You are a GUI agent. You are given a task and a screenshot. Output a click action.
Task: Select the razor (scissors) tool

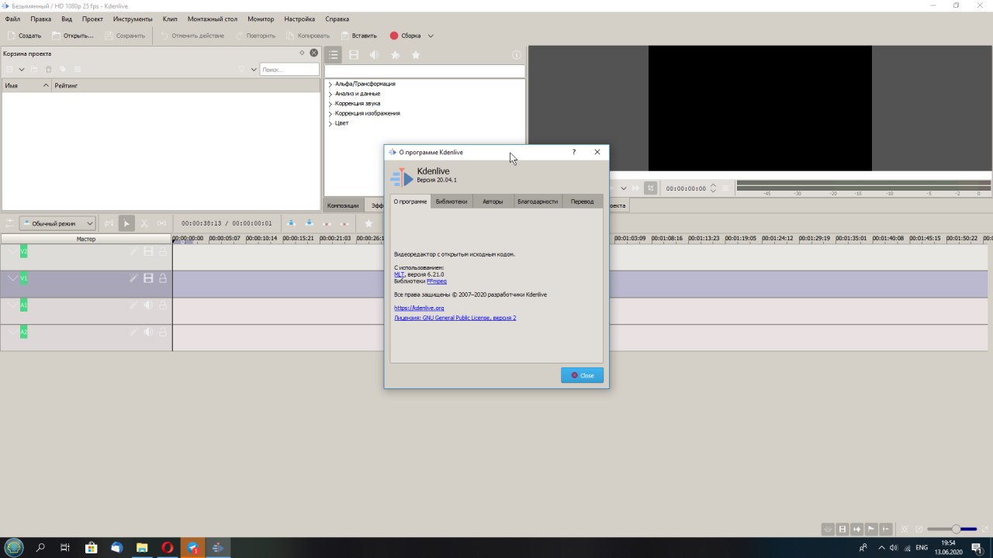pos(144,223)
